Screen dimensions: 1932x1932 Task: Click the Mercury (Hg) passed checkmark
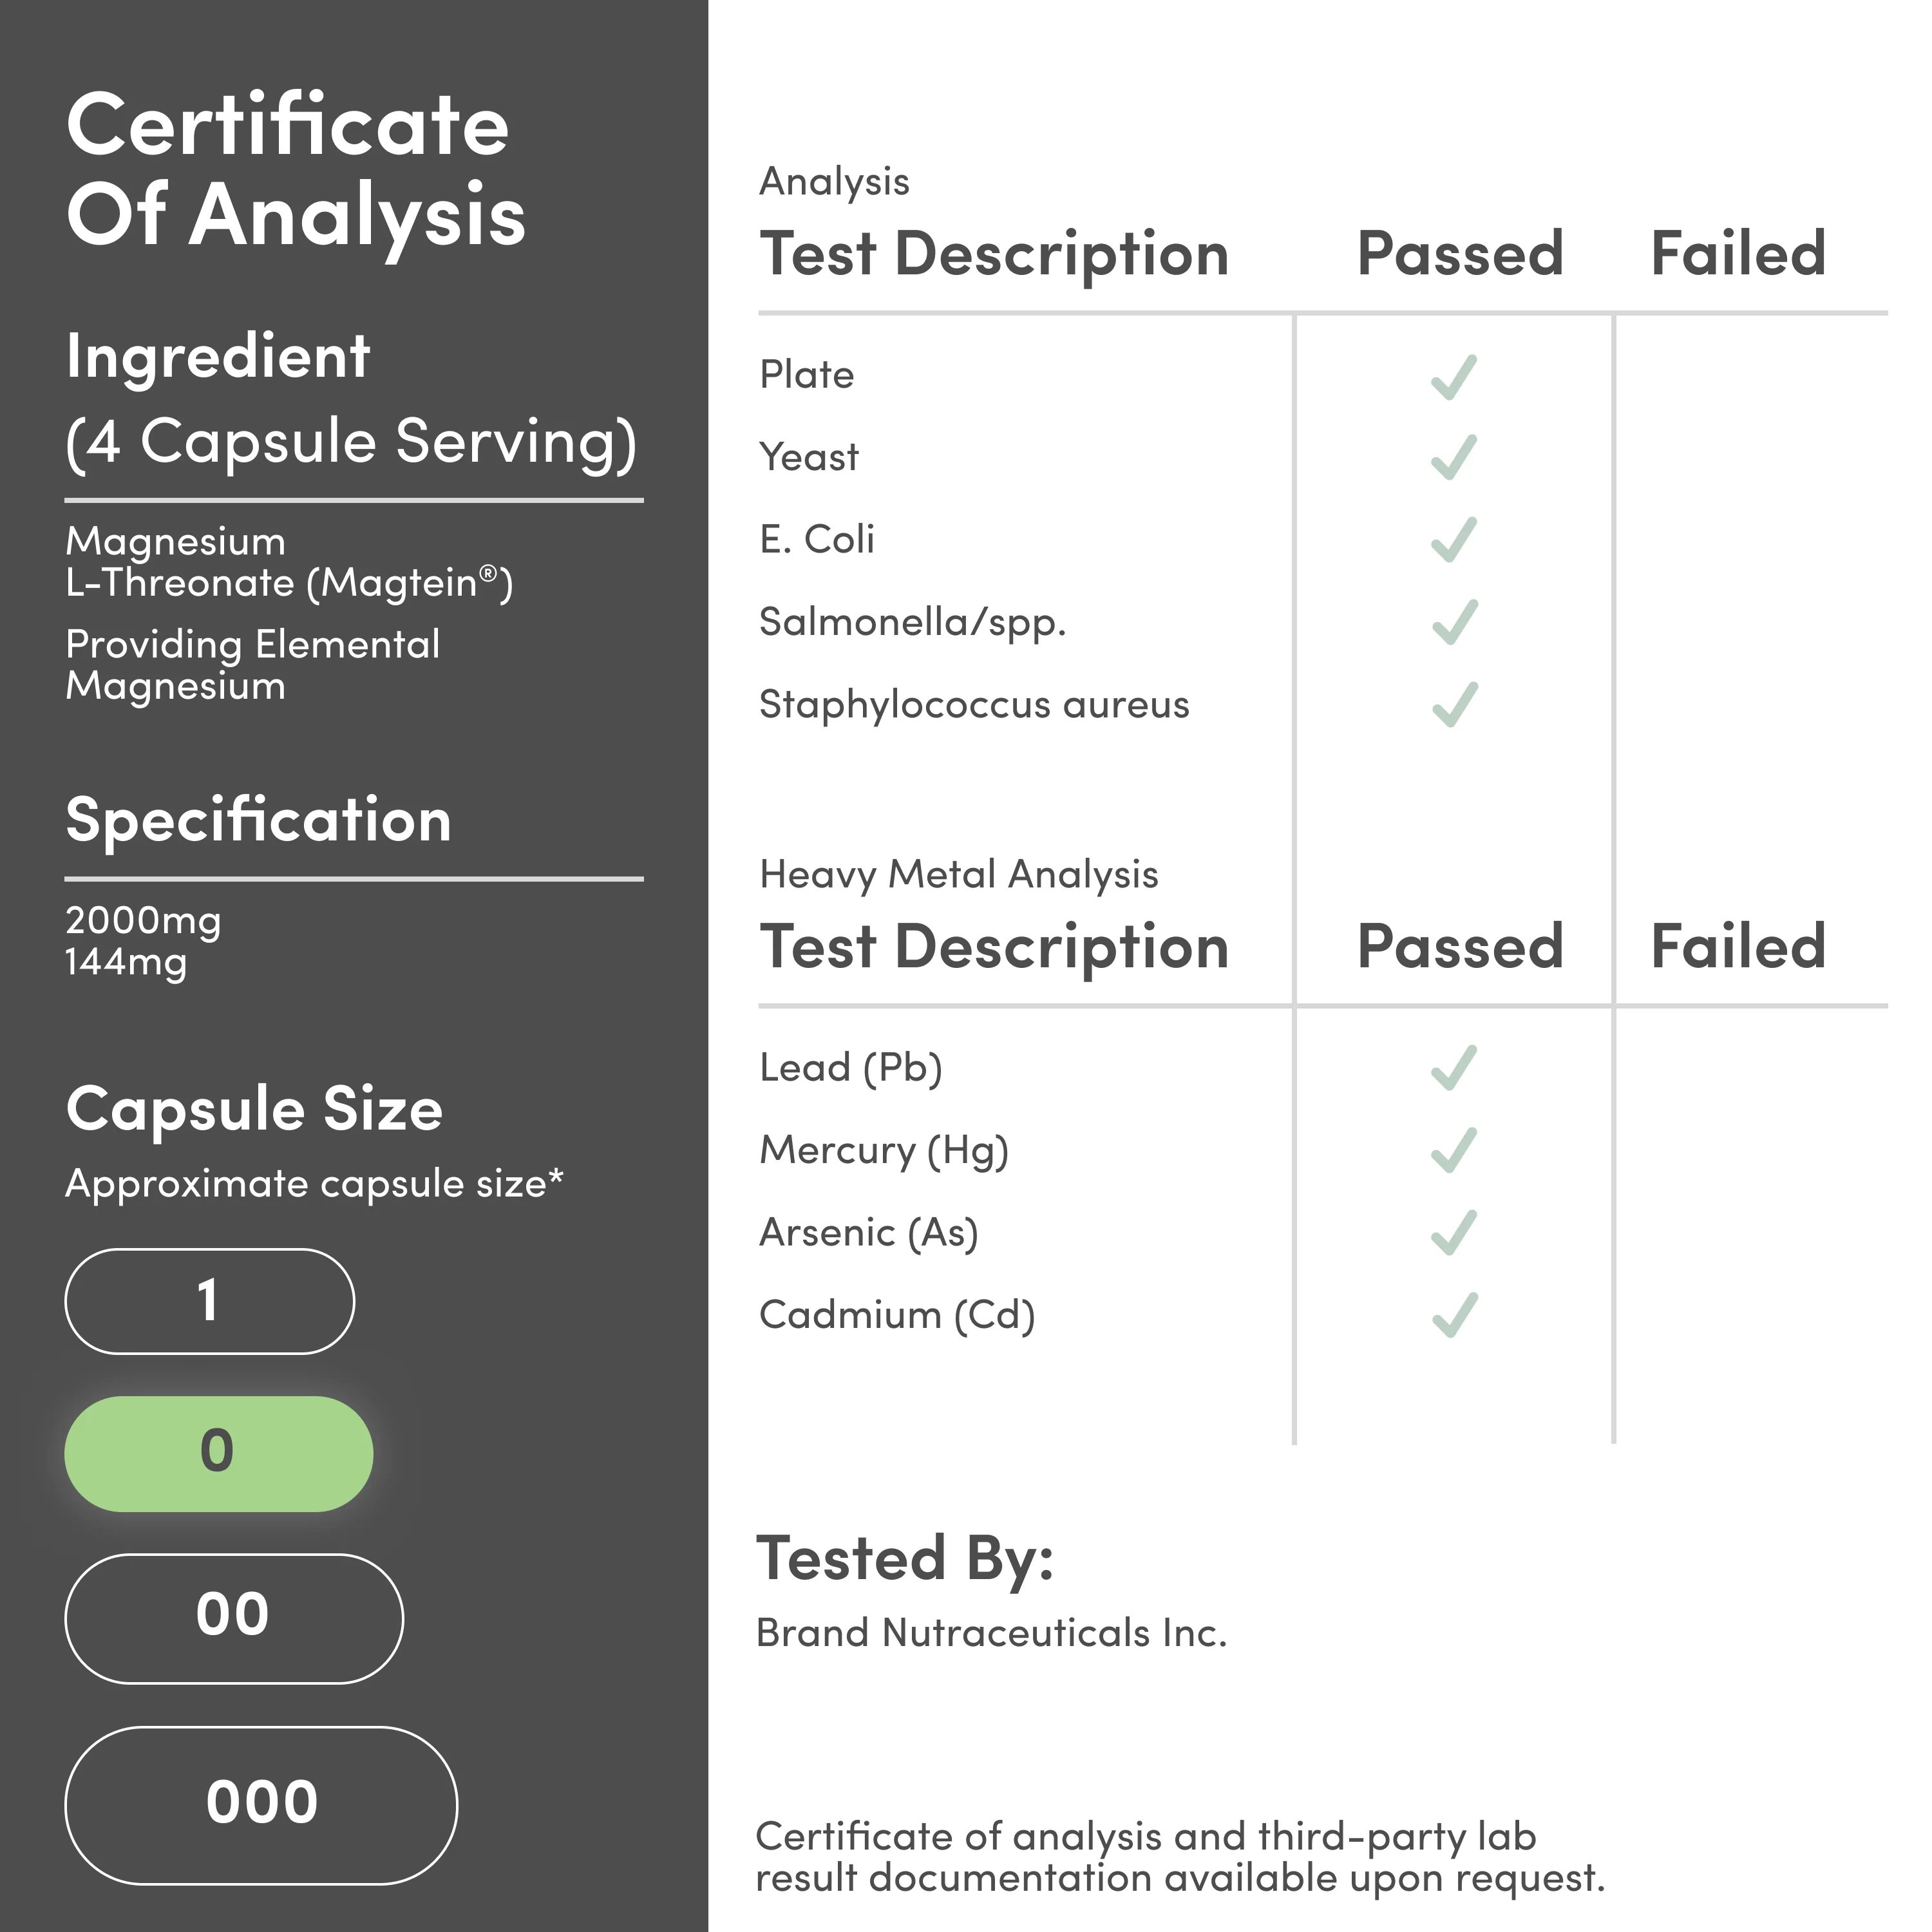tap(1453, 1150)
